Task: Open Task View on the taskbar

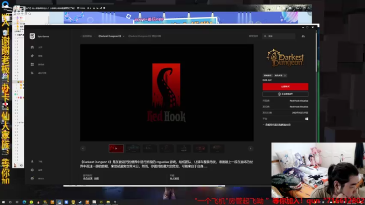Action: pos(17,202)
